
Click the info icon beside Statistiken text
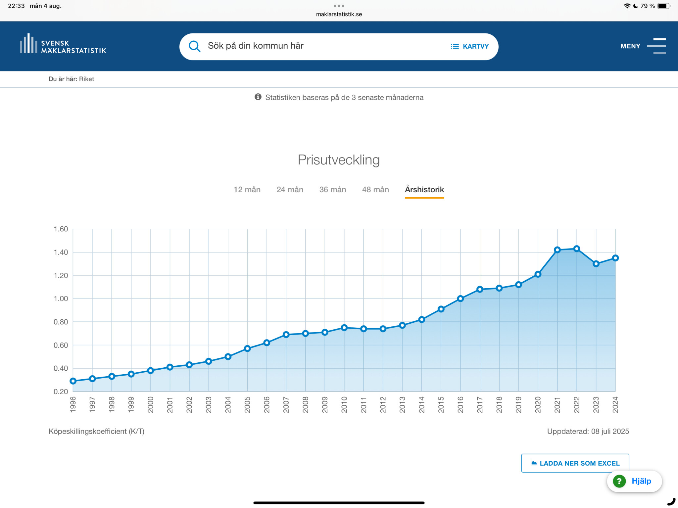point(258,97)
